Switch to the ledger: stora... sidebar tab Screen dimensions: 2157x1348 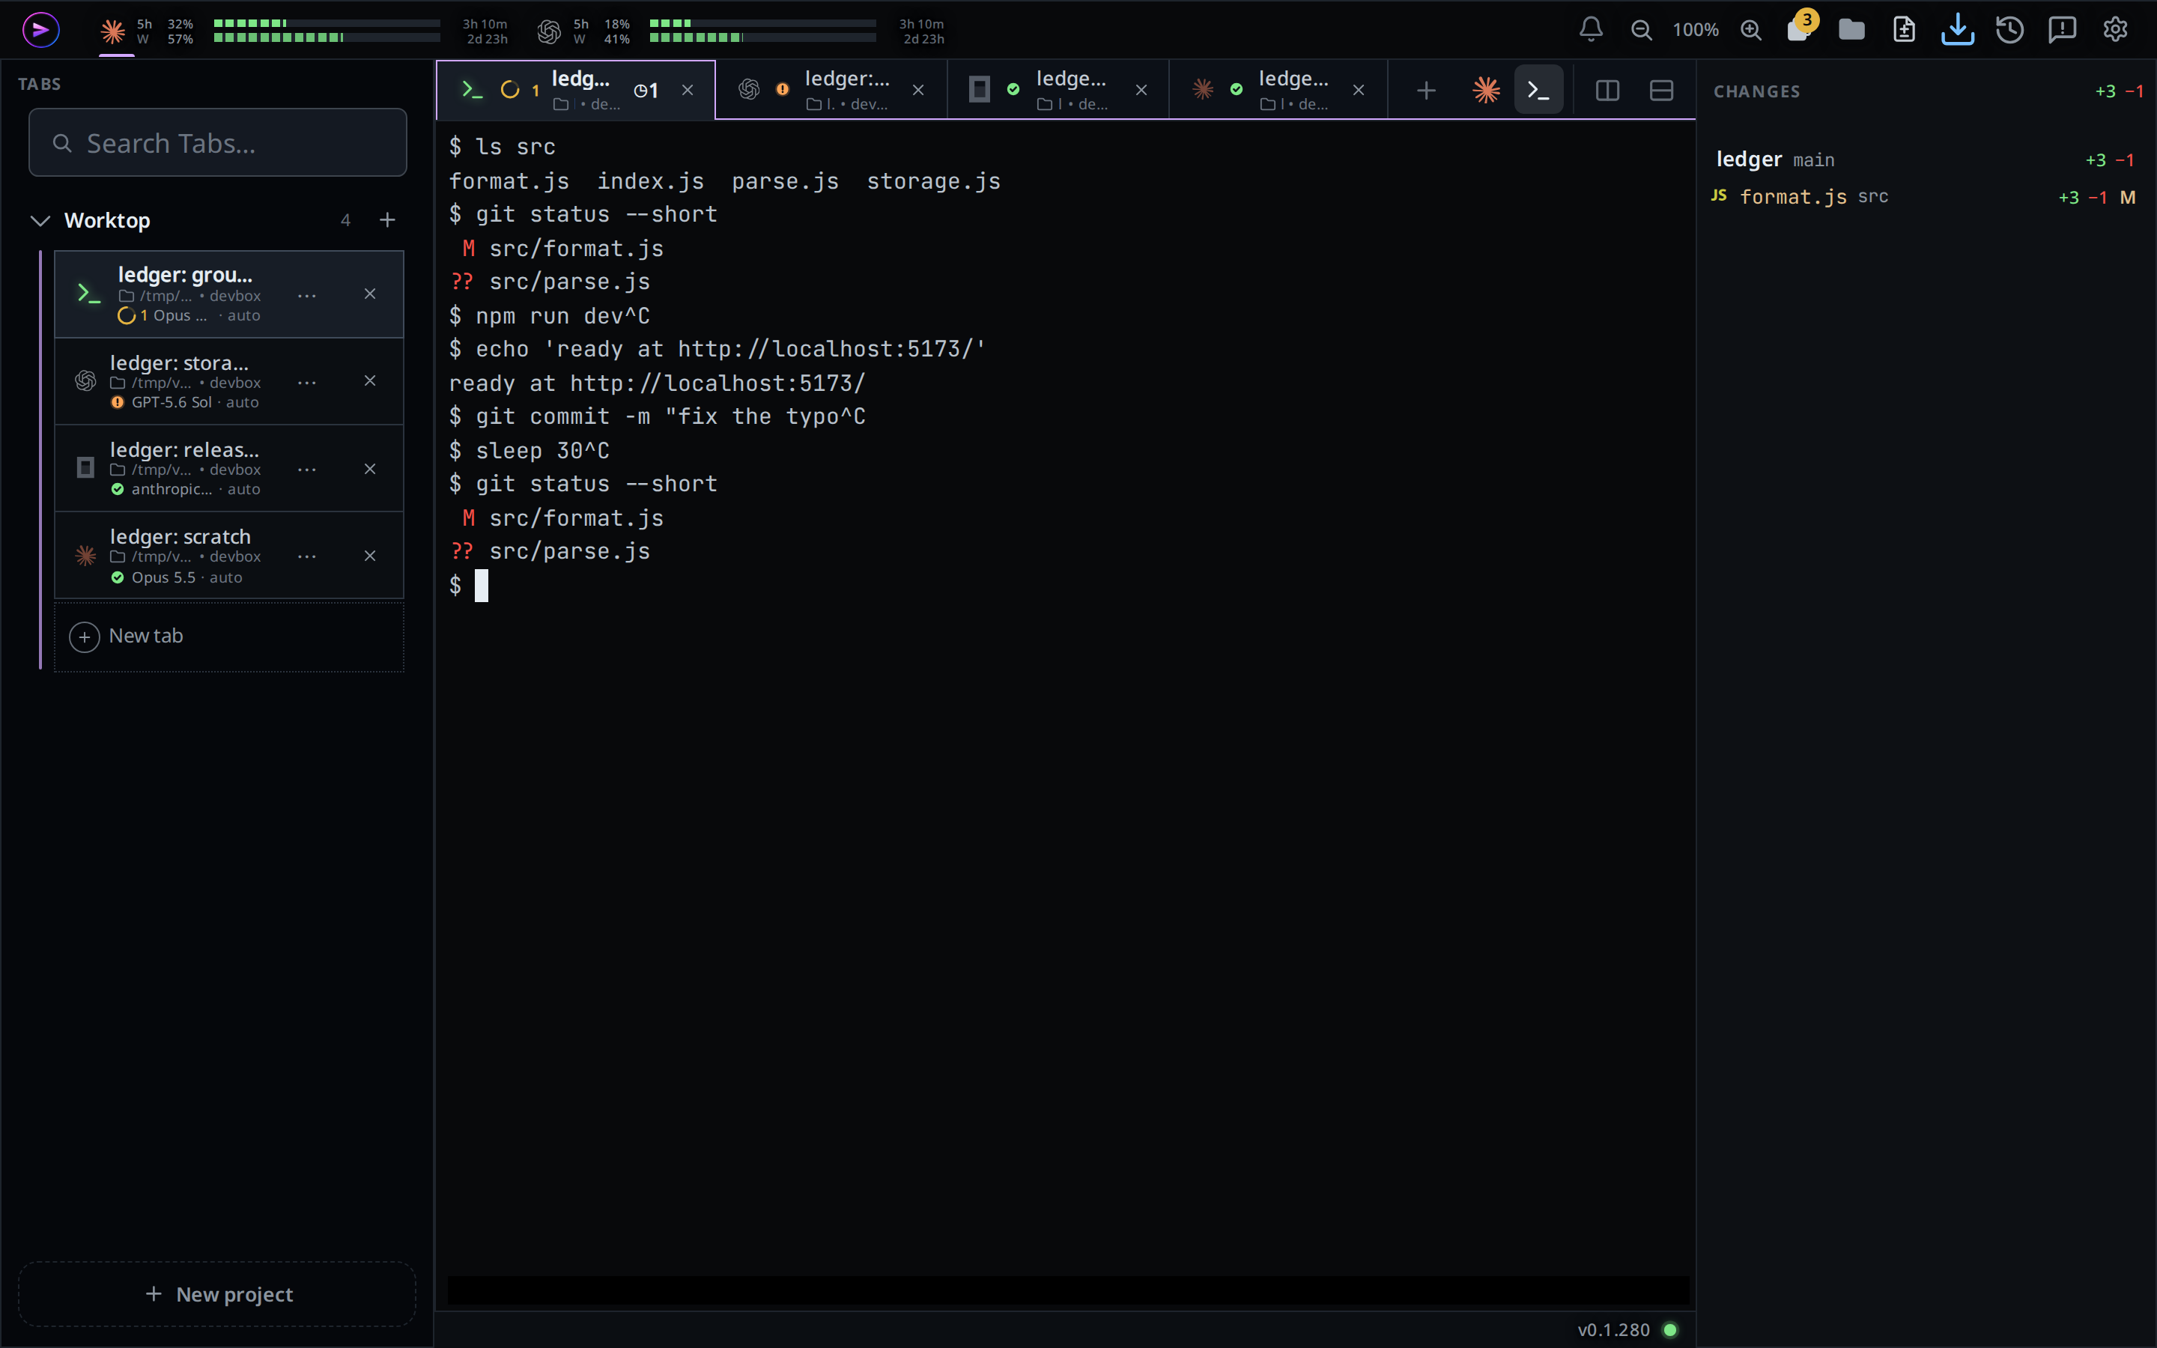pos(229,382)
